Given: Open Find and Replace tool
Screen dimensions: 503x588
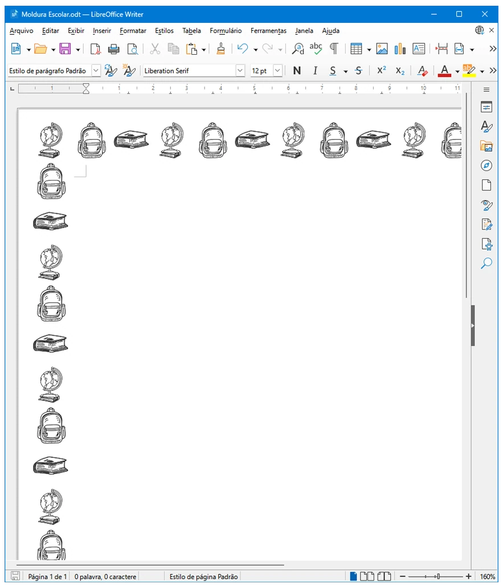Looking at the screenshot, I should pos(298,49).
